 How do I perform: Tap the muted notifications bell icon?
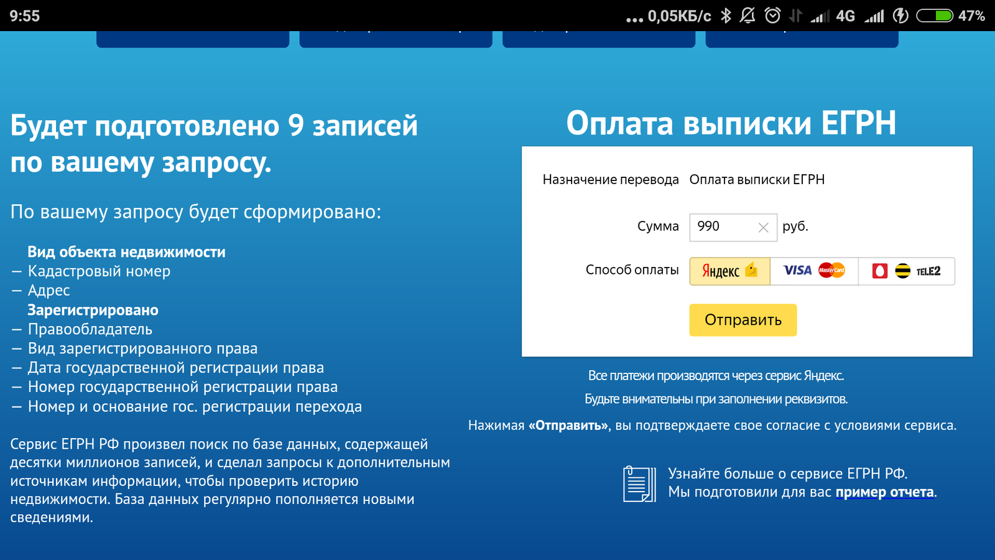point(747,16)
